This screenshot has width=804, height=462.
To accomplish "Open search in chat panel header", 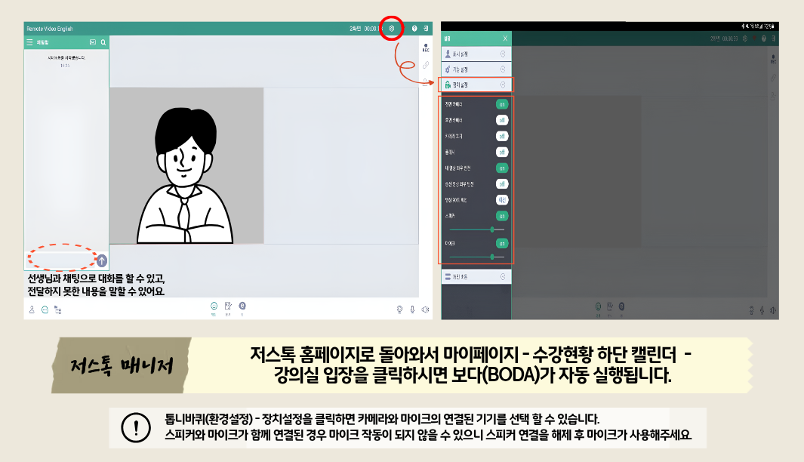I will [103, 42].
